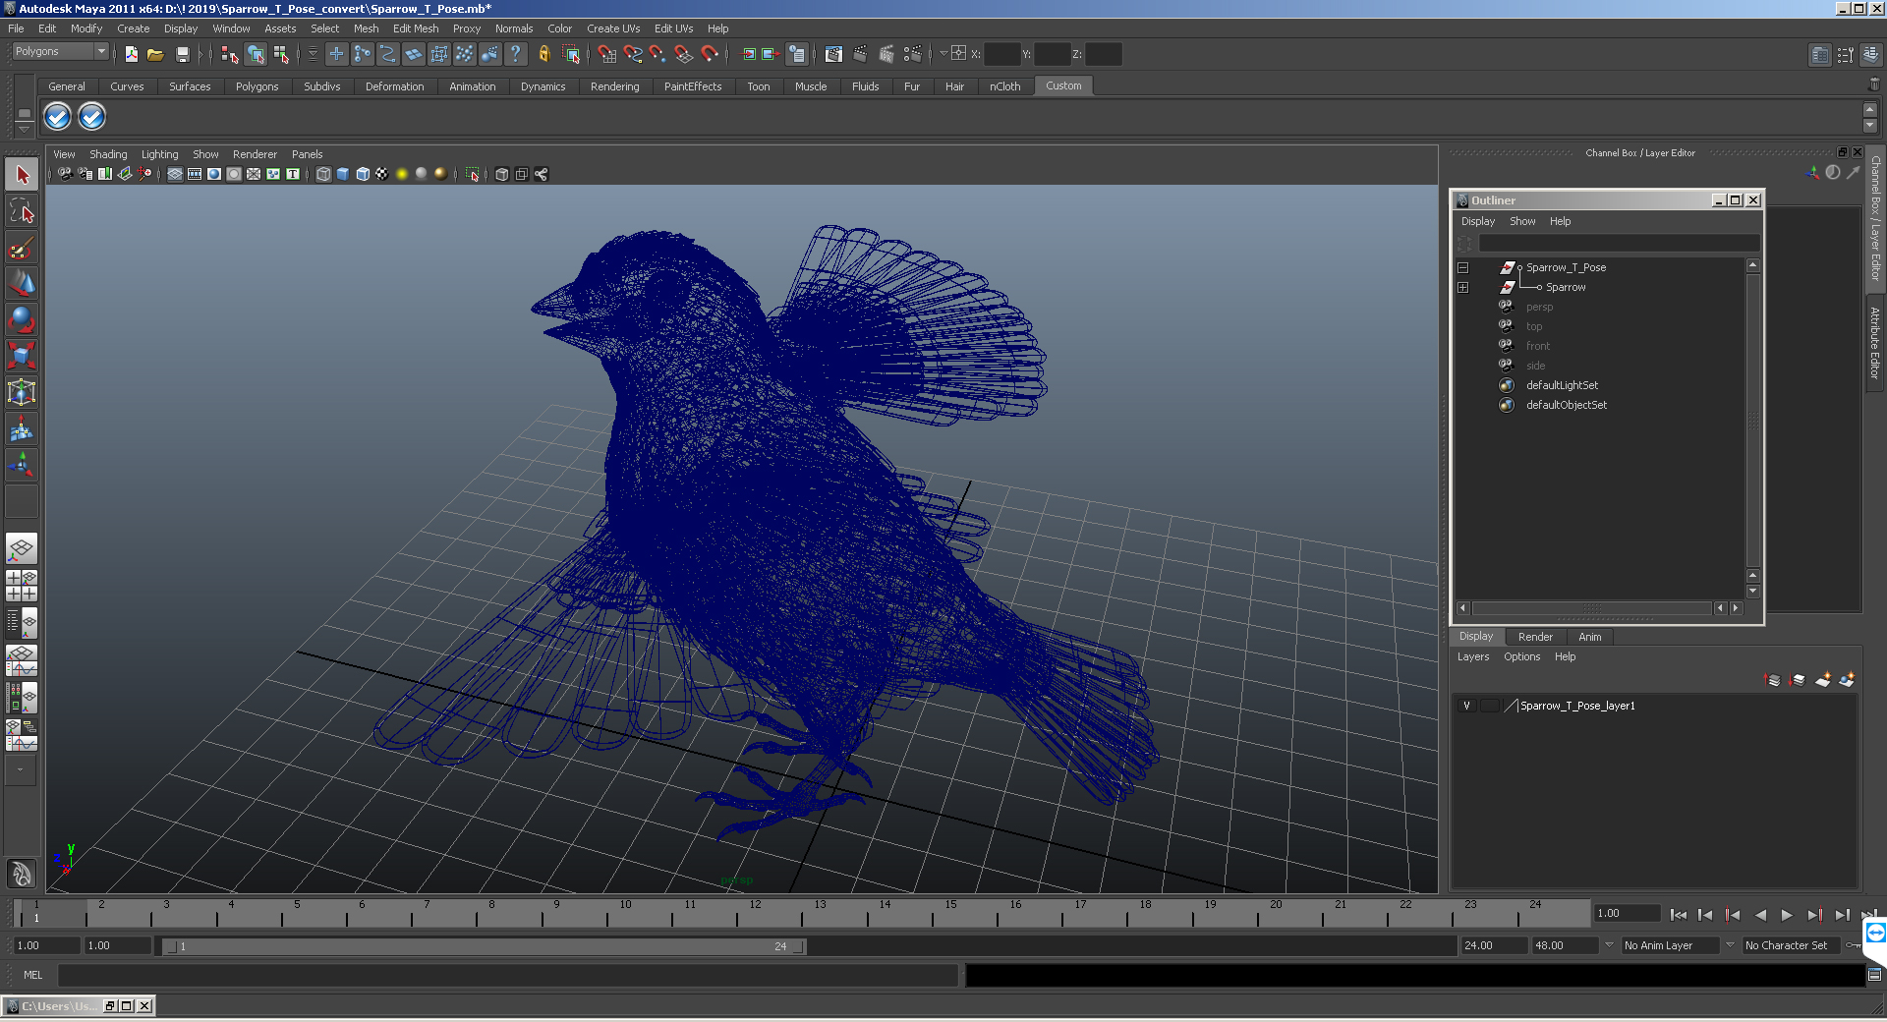Expand the Sparrow node in Outliner
The width and height of the screenshot is (1887, 1022).
coord(1462,287)
